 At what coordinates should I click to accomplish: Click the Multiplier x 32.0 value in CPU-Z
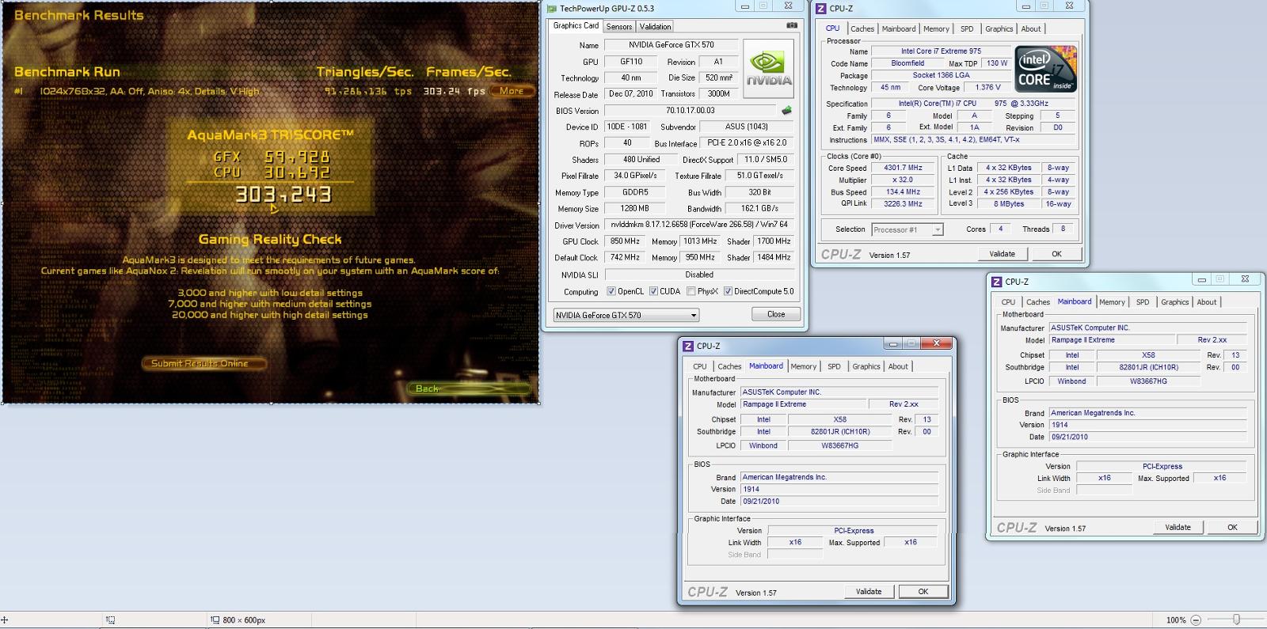point(904,180)
